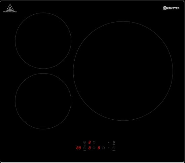
Task: Click inside the bottom-left cooking zone circle
Action: 43,101
